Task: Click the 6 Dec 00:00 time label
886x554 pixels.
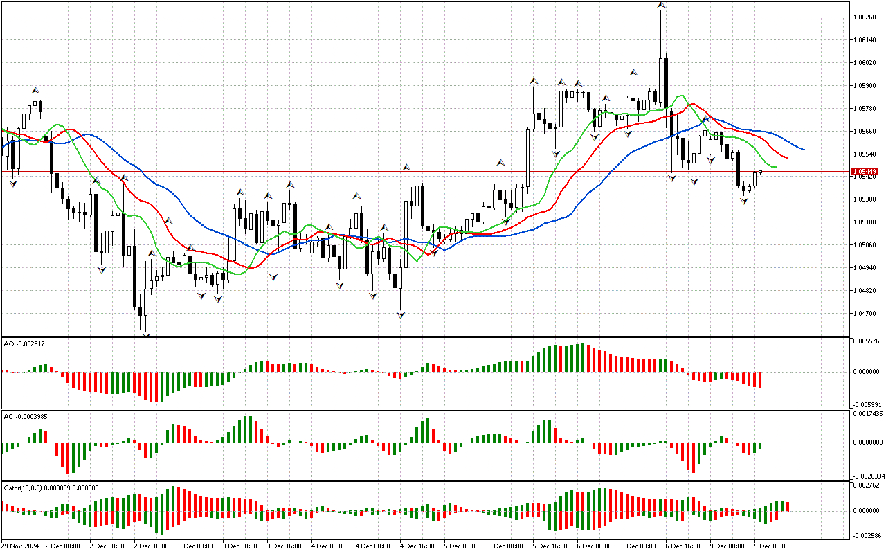Action: point(595,546)
